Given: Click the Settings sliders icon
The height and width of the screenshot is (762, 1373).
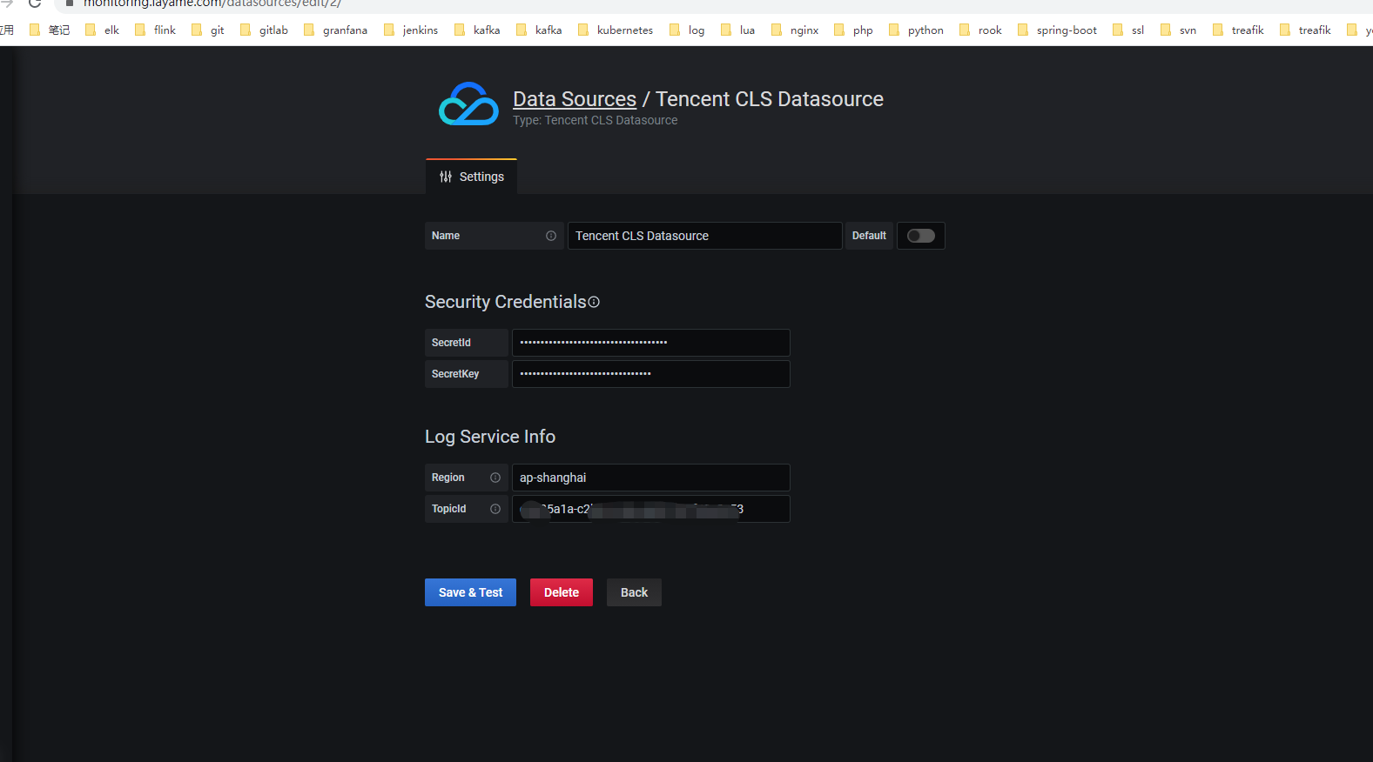Looking at the screenshot, I should 446,177.
